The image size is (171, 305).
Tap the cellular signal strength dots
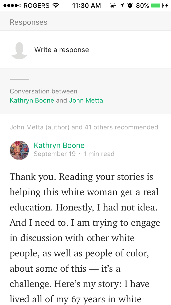pyautogui.click(x=12, y=5)
